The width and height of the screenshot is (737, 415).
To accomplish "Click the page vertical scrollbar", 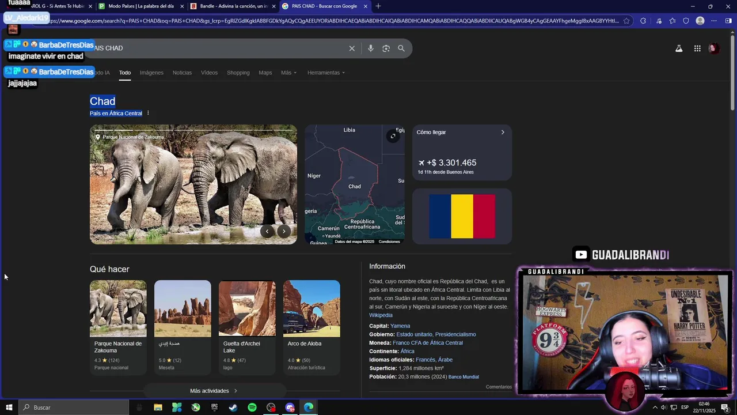I will pos(732,72).
